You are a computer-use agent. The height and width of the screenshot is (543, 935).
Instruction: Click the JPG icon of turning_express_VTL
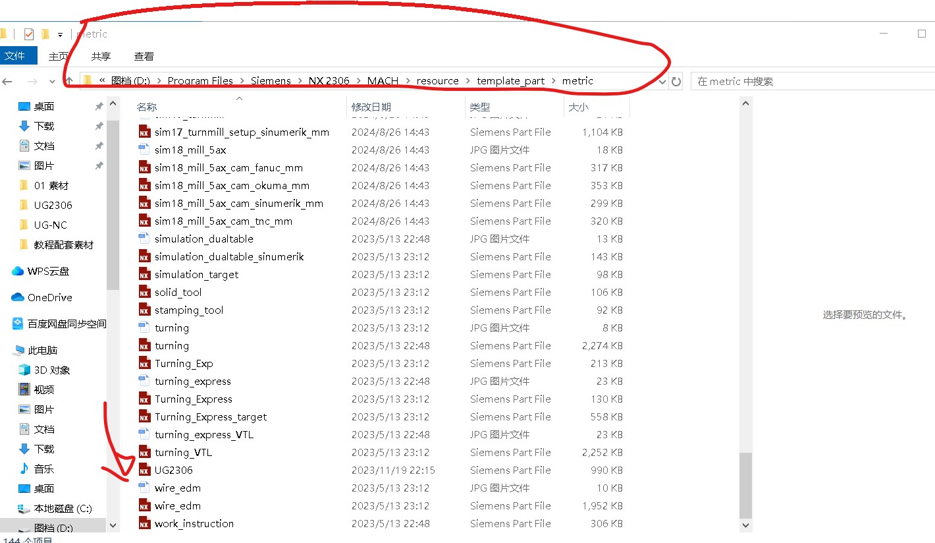click(144, 434)
